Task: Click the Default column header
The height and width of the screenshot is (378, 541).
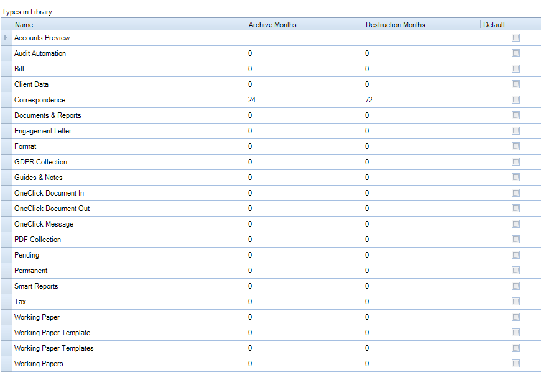Action: [511, 24]
